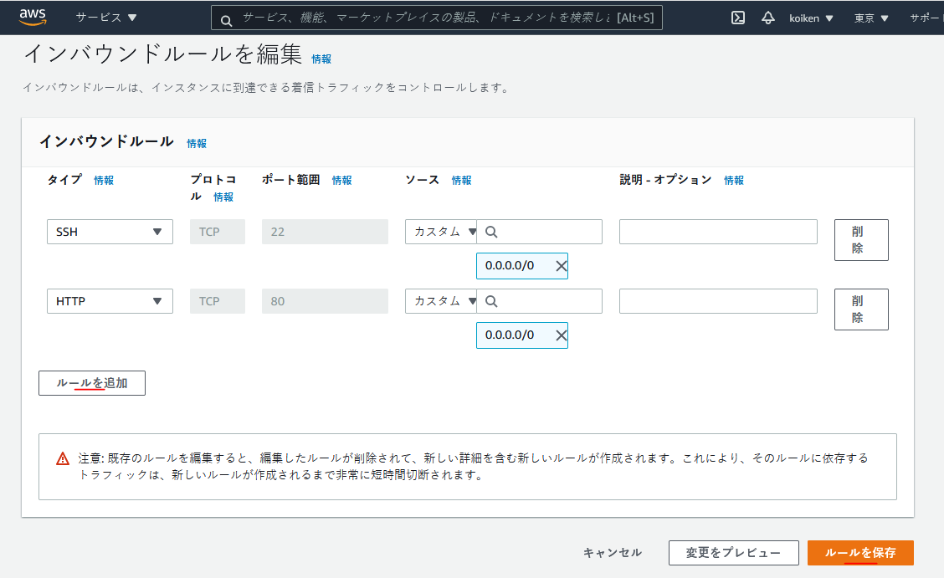Open the カスタム source dropdown for SSH
The height and width of the screenshot is (578, 944).
(x=441, y=231)
